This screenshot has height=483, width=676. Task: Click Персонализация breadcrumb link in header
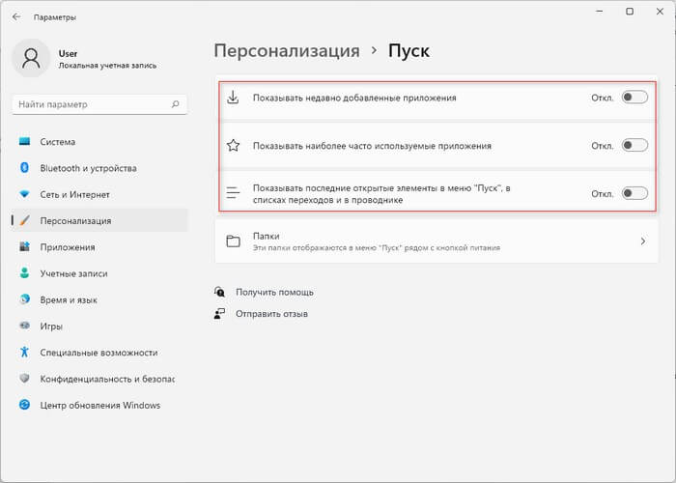(287, 51)
